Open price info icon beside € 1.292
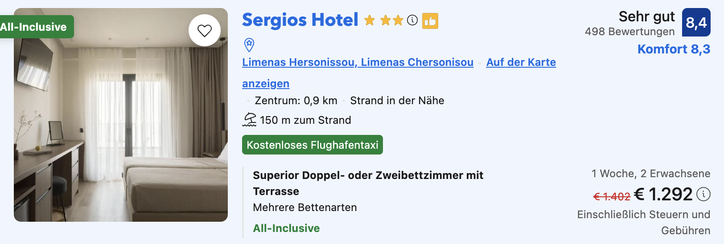Screen dimensions: 724x244 (x=703, y=194)
